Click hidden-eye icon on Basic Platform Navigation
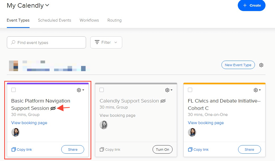 (53, 108)
